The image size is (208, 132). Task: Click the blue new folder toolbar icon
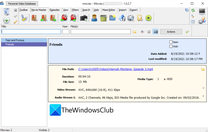point(113,18)
